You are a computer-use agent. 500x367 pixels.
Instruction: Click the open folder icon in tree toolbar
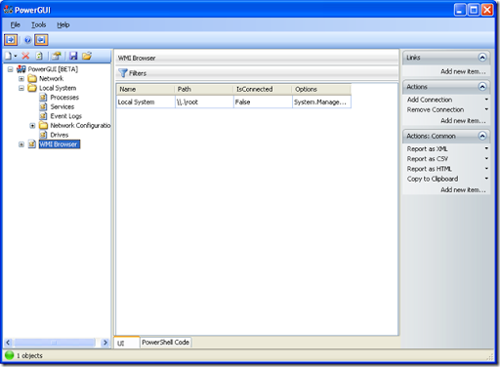pyautogui.click(x=87, y=56)
